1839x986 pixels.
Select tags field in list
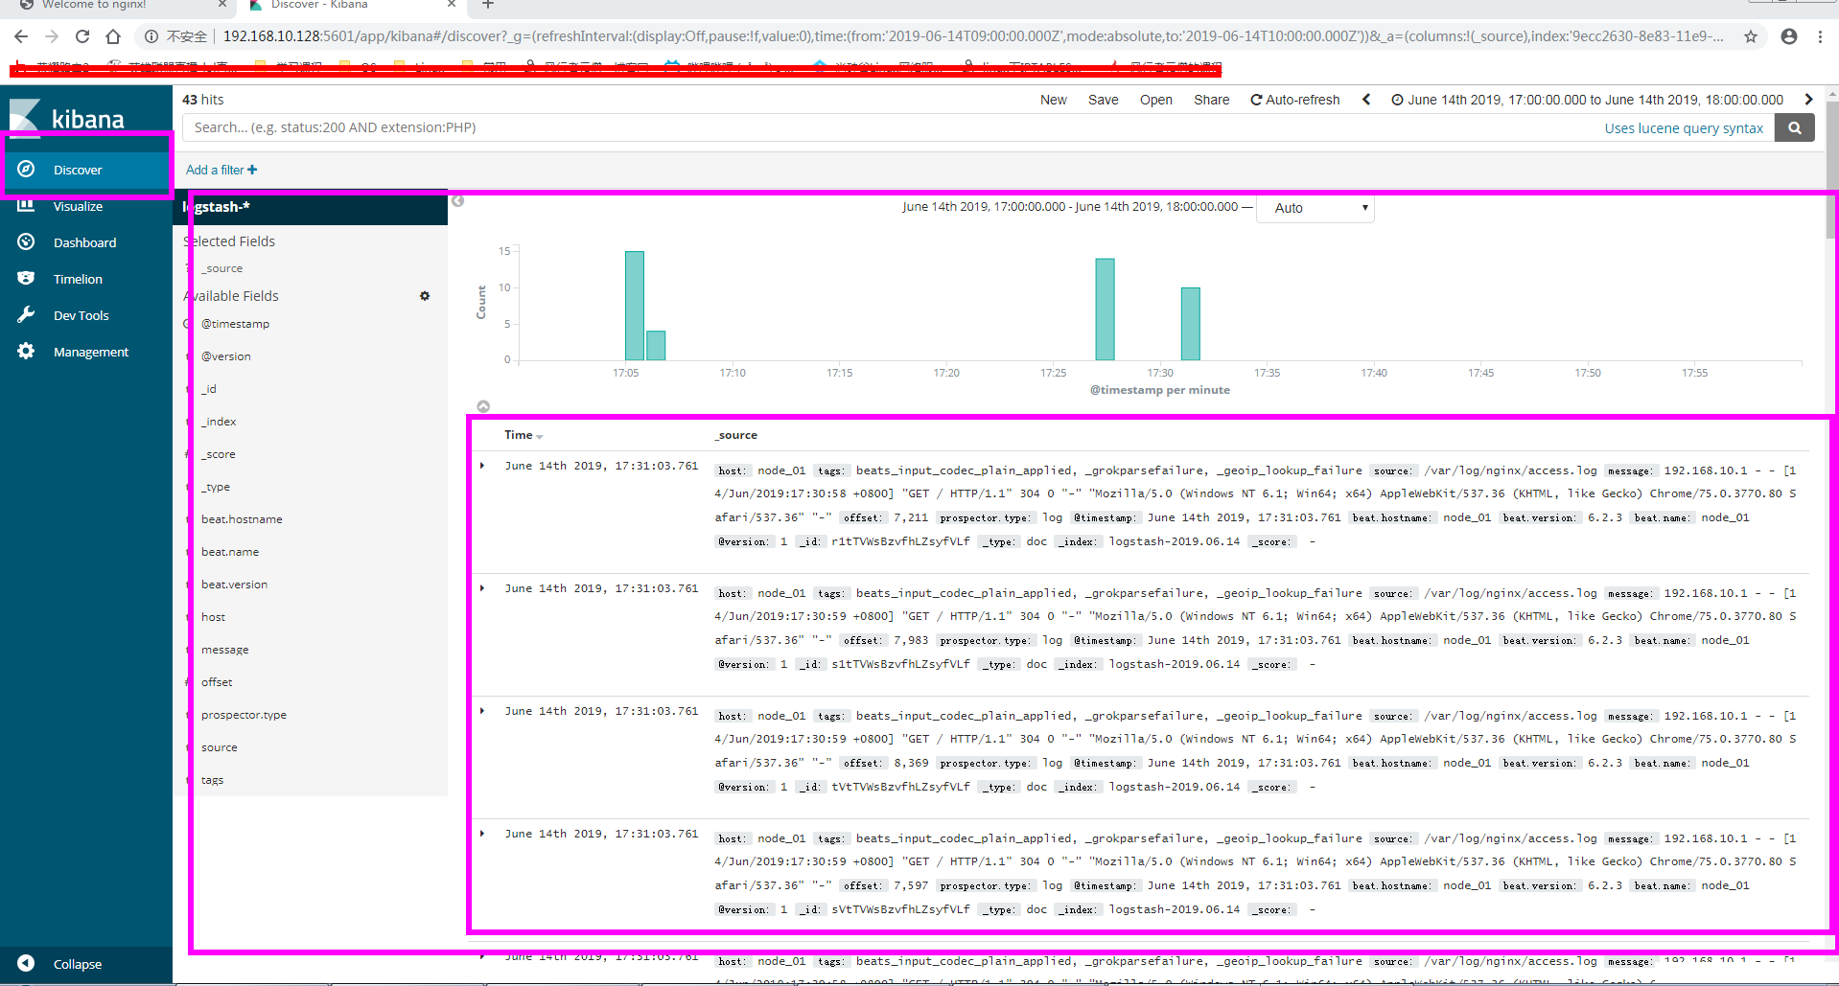point(212,780)
